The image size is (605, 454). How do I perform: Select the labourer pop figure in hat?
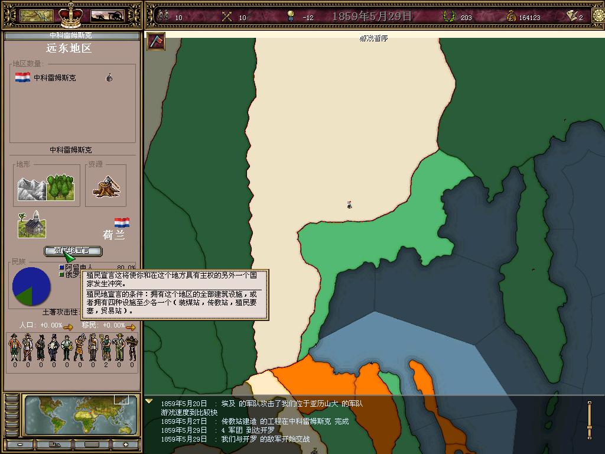(119, 347)
